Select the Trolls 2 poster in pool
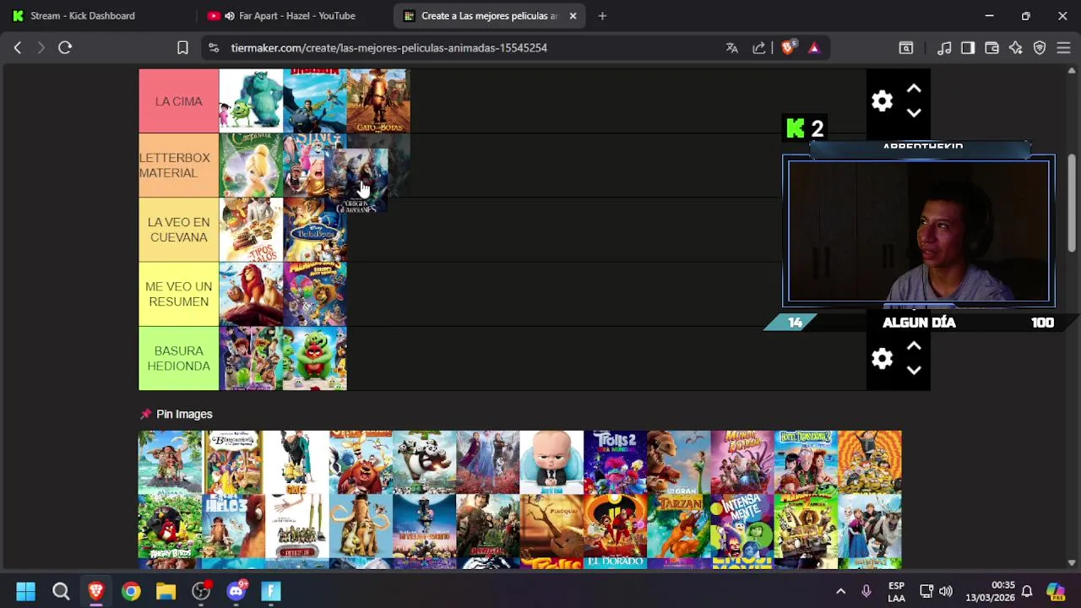Screen dimensions: 1081x608 pos(615,462)
